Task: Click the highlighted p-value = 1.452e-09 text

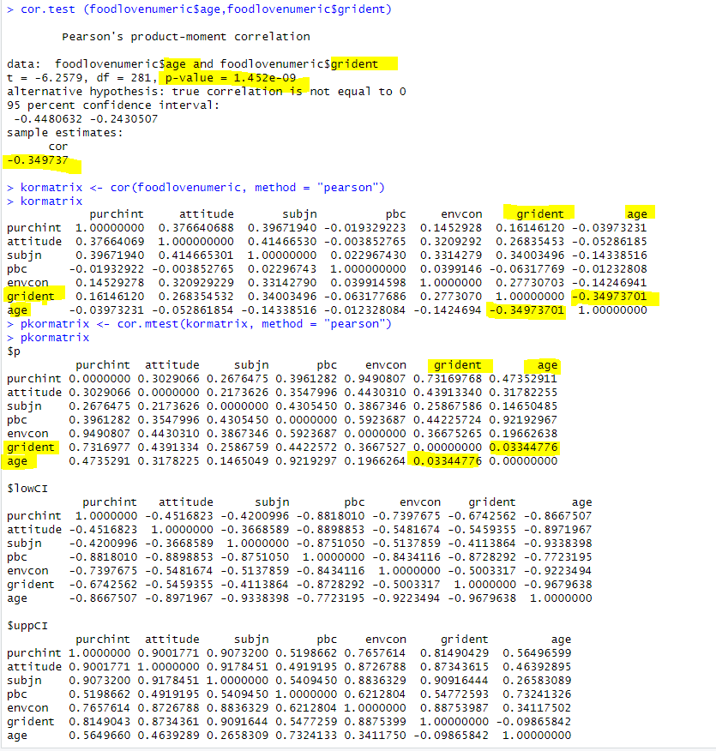Action: pos(225,78)
